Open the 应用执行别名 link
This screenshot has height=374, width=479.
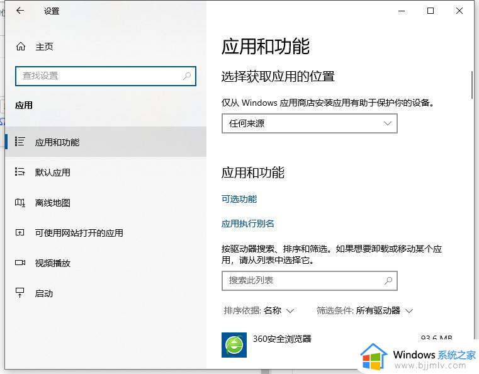pos(248,224)
